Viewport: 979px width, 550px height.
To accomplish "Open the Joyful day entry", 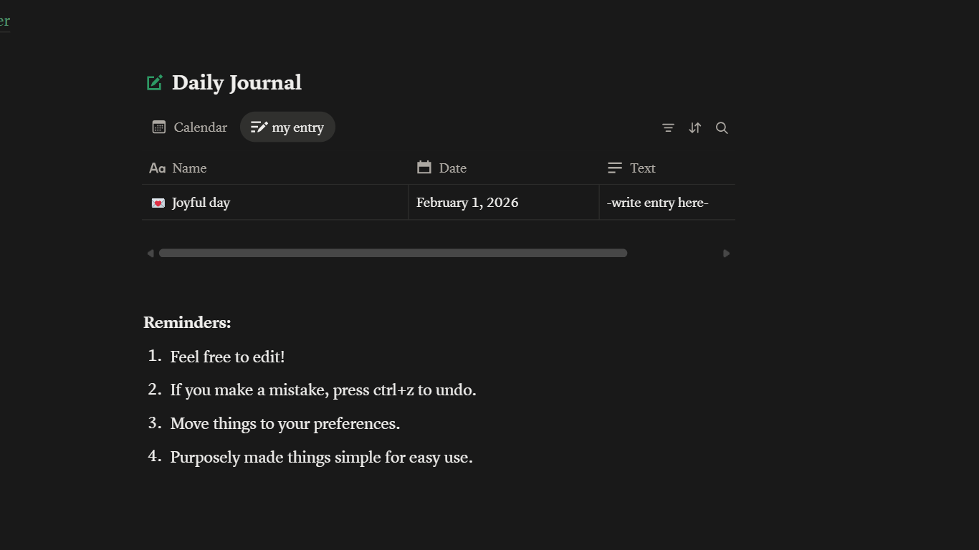I will pos(201,203).
